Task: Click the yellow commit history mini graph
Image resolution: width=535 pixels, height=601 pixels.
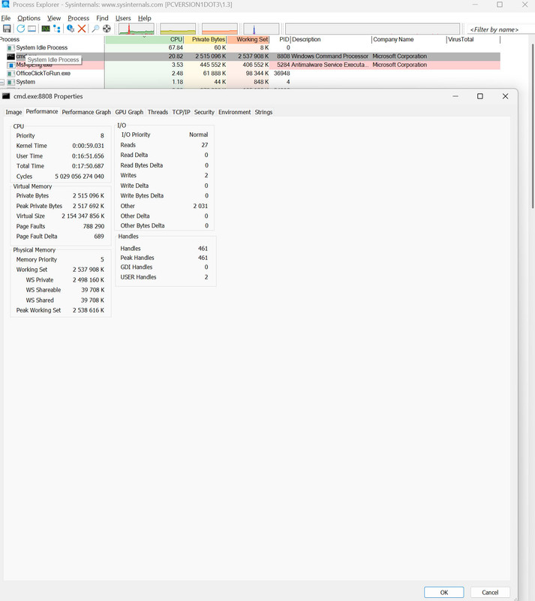Action: [x=178, y=29]
